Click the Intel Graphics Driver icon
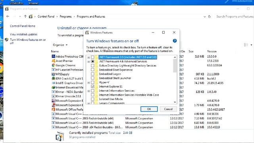The image size is (254, 143). click(53, 83)
